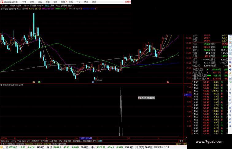Click 更多 in the indicator tab bar

pyautogui.click(x=95, y=141)
